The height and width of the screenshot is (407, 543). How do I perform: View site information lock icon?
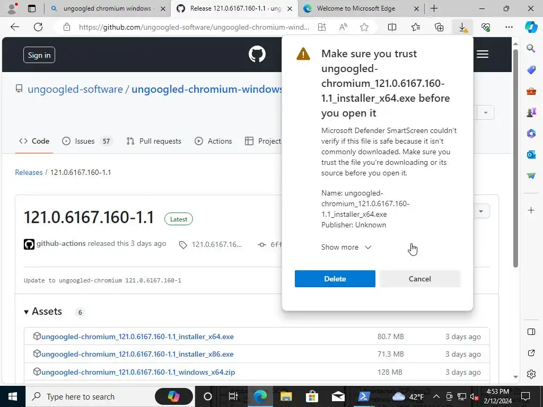point(67,27)
